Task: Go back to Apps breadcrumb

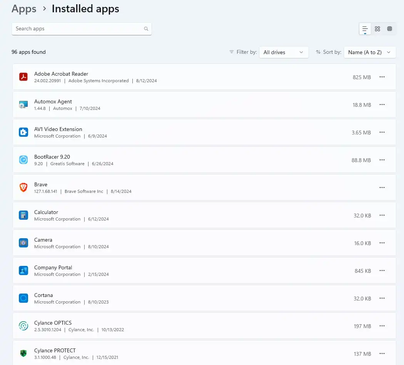Action: click(x=24, y=9)
